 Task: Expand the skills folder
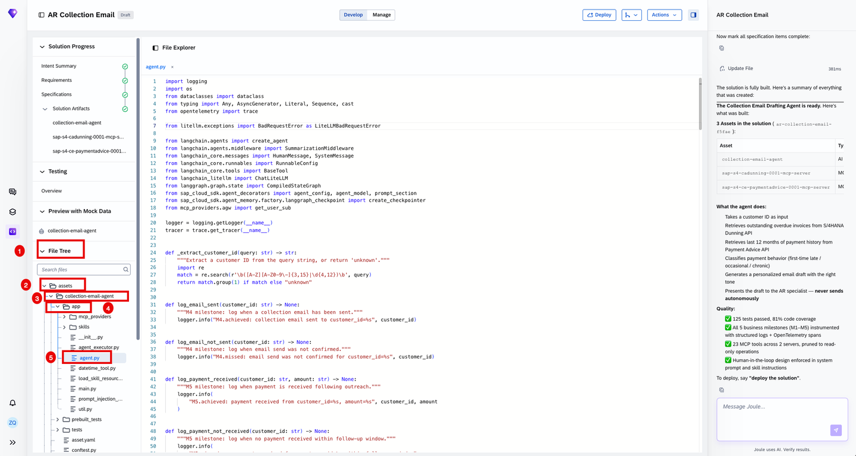pos(65,327)
